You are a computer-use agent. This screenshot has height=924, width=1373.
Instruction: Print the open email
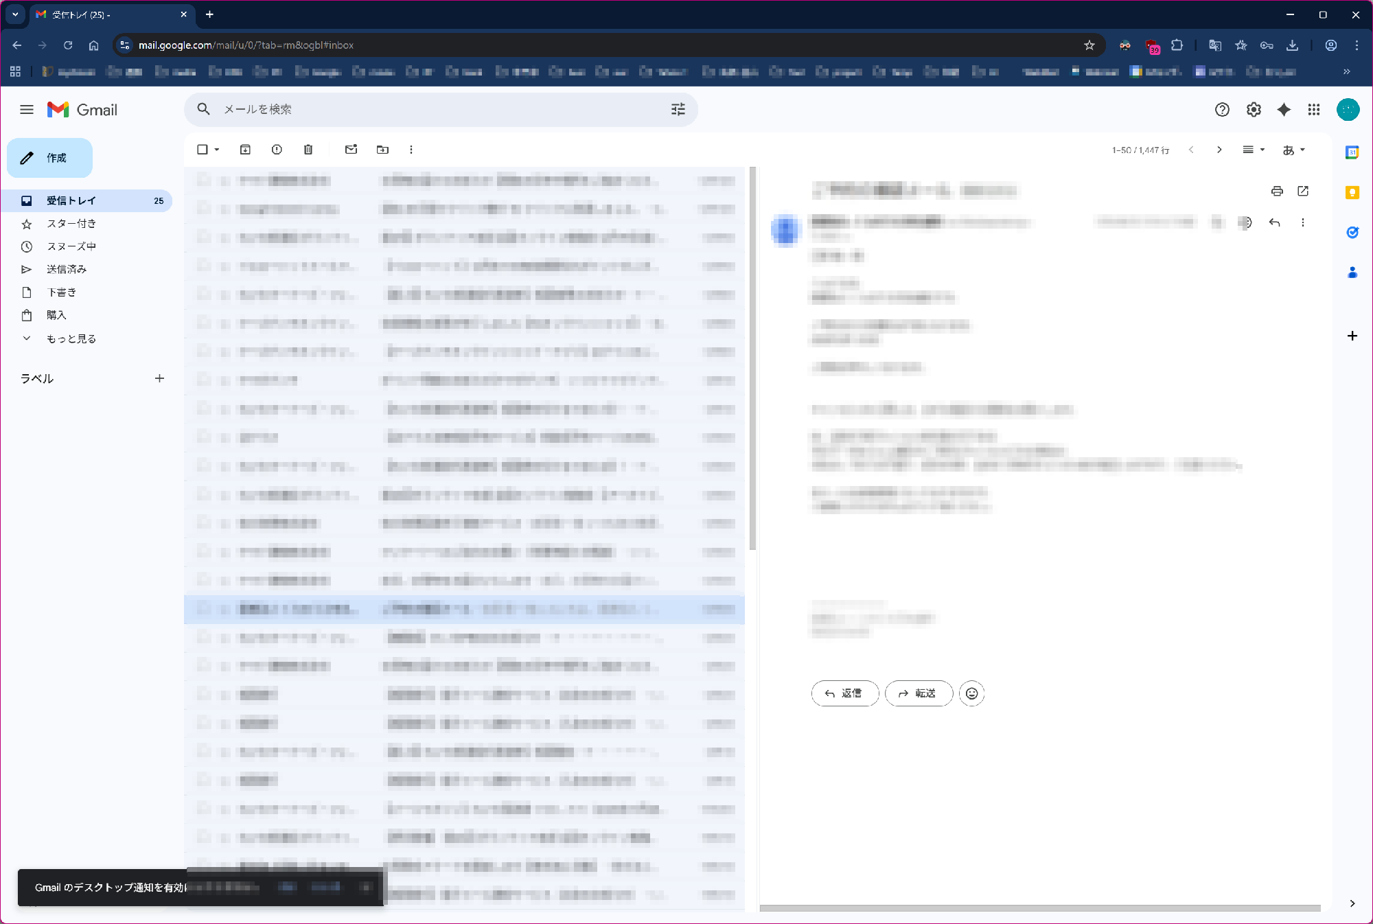pos(1277,192)
